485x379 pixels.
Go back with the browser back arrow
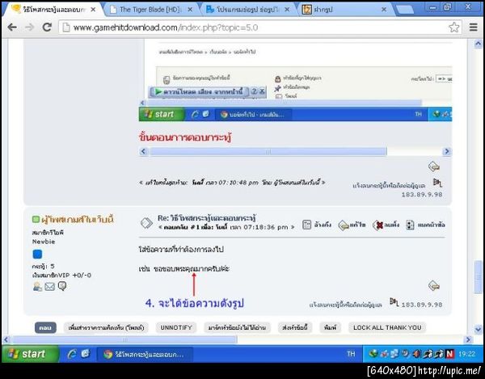pos(12,27)
